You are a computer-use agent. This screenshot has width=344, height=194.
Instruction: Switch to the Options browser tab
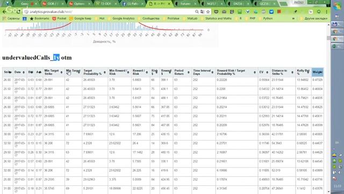pos(79,4)
